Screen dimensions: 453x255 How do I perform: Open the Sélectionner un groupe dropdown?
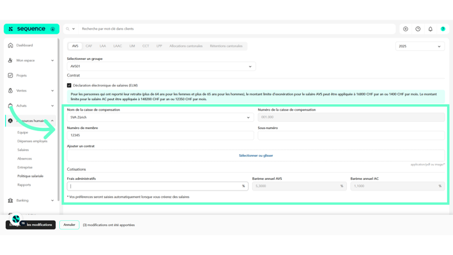click(x=161, y=67)
